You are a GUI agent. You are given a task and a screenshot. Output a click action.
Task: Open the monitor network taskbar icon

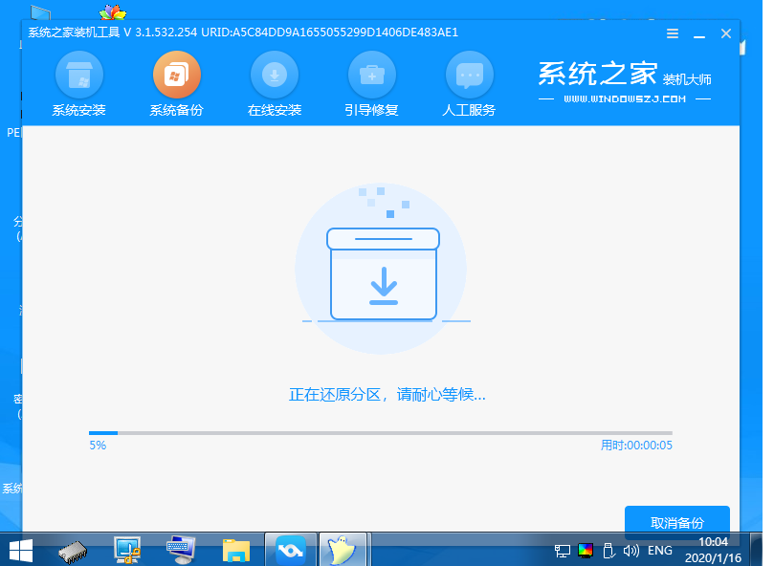pos(127,550)
